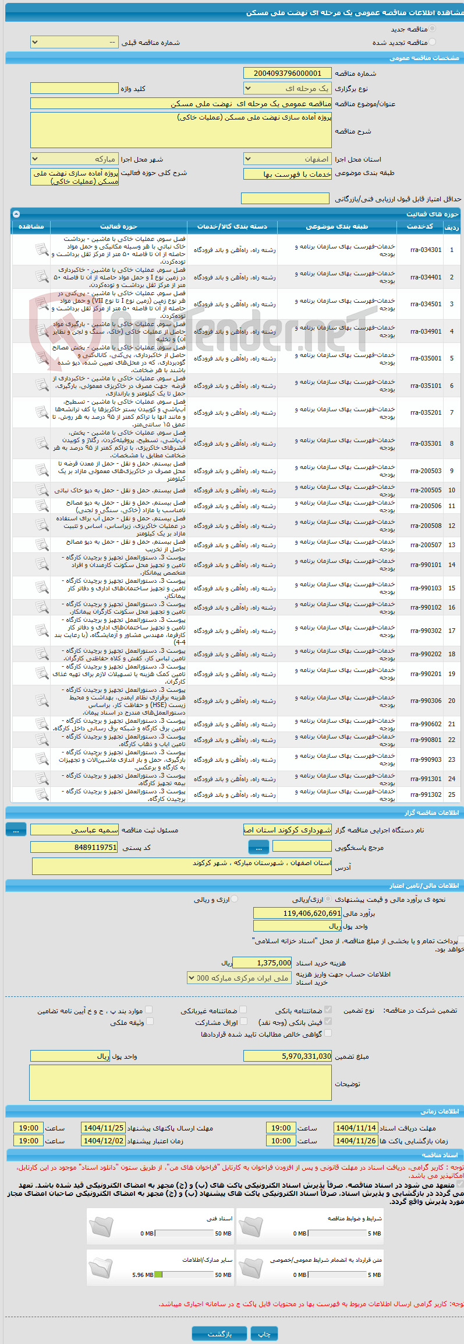The image size is (464, 1344).
Task: Click the کد پستی field
Action: click(x=75, y=847)
